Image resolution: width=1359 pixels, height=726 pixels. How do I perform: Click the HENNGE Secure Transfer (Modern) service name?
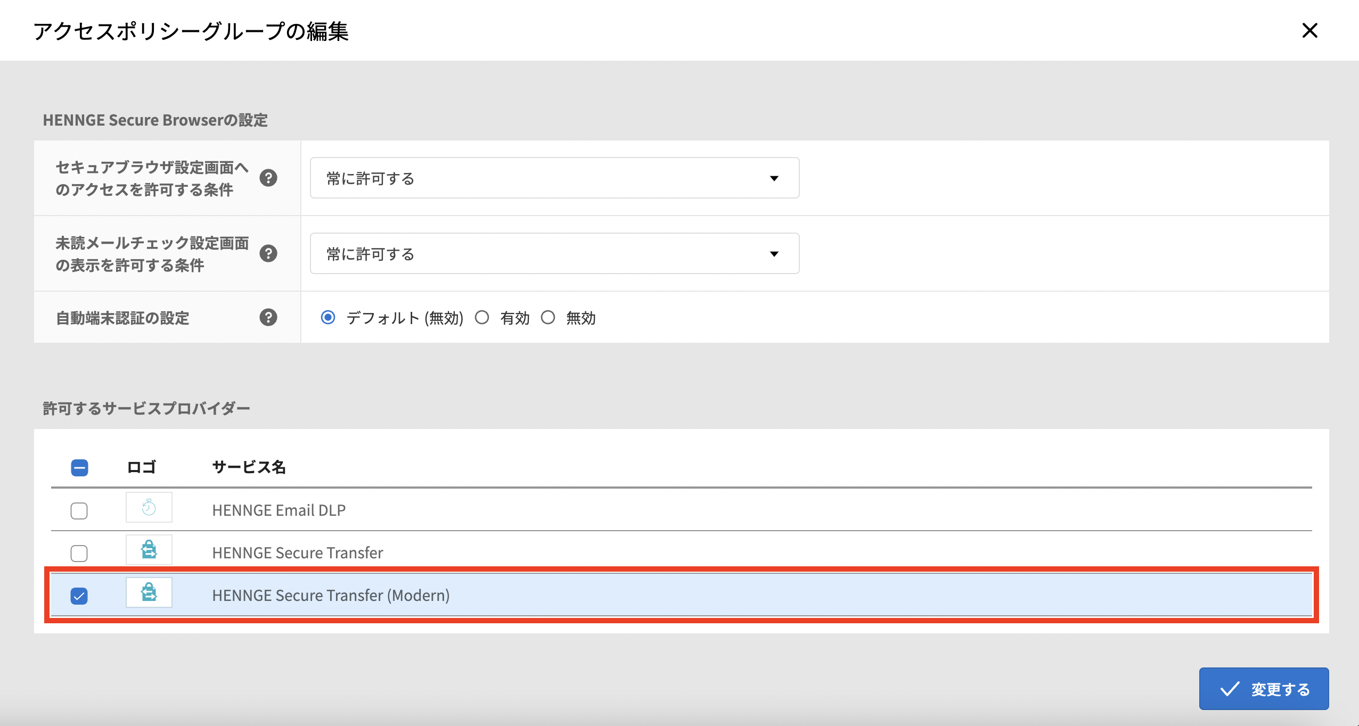(x=331, y=595)
